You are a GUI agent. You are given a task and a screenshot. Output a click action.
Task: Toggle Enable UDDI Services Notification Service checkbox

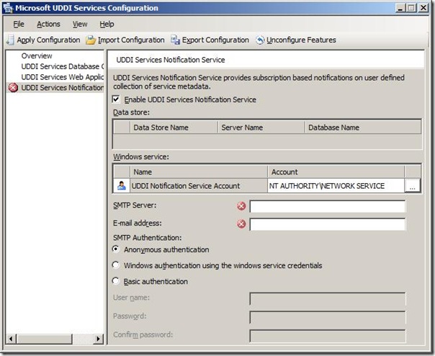point(116,99)
